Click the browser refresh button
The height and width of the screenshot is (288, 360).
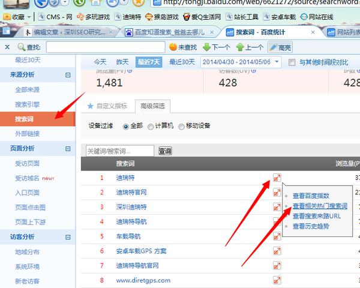pos(79,2)
